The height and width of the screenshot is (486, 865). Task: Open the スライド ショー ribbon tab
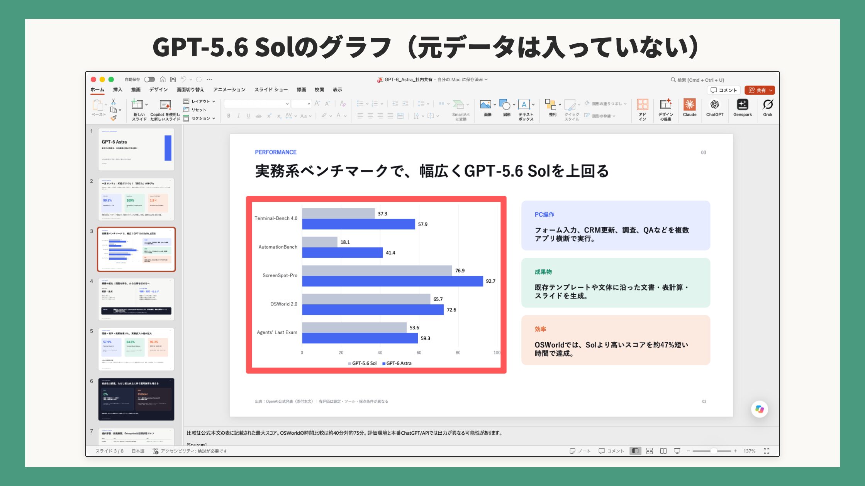[271, 89]
